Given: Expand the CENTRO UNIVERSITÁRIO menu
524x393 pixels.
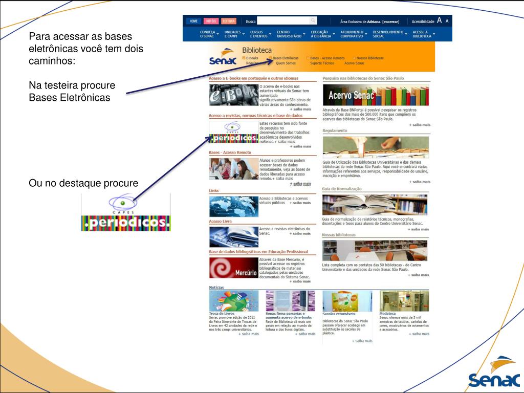Looking at the screenshot, I should [x=291, y=34].
